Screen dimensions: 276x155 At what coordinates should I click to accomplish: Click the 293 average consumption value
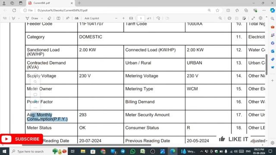(x=83, y=115)
